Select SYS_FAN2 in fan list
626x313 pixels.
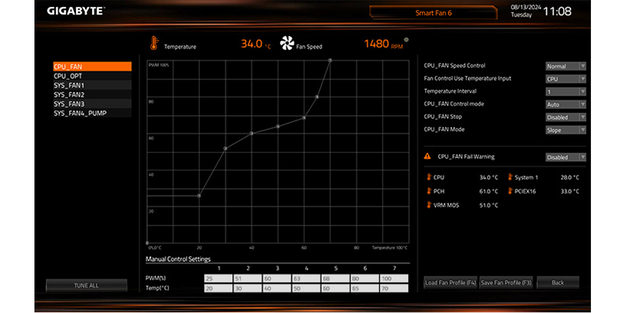point(92,95)
